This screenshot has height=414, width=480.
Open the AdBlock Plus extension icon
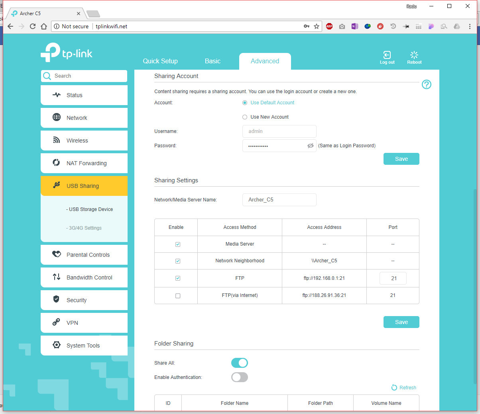pos(329,26)
